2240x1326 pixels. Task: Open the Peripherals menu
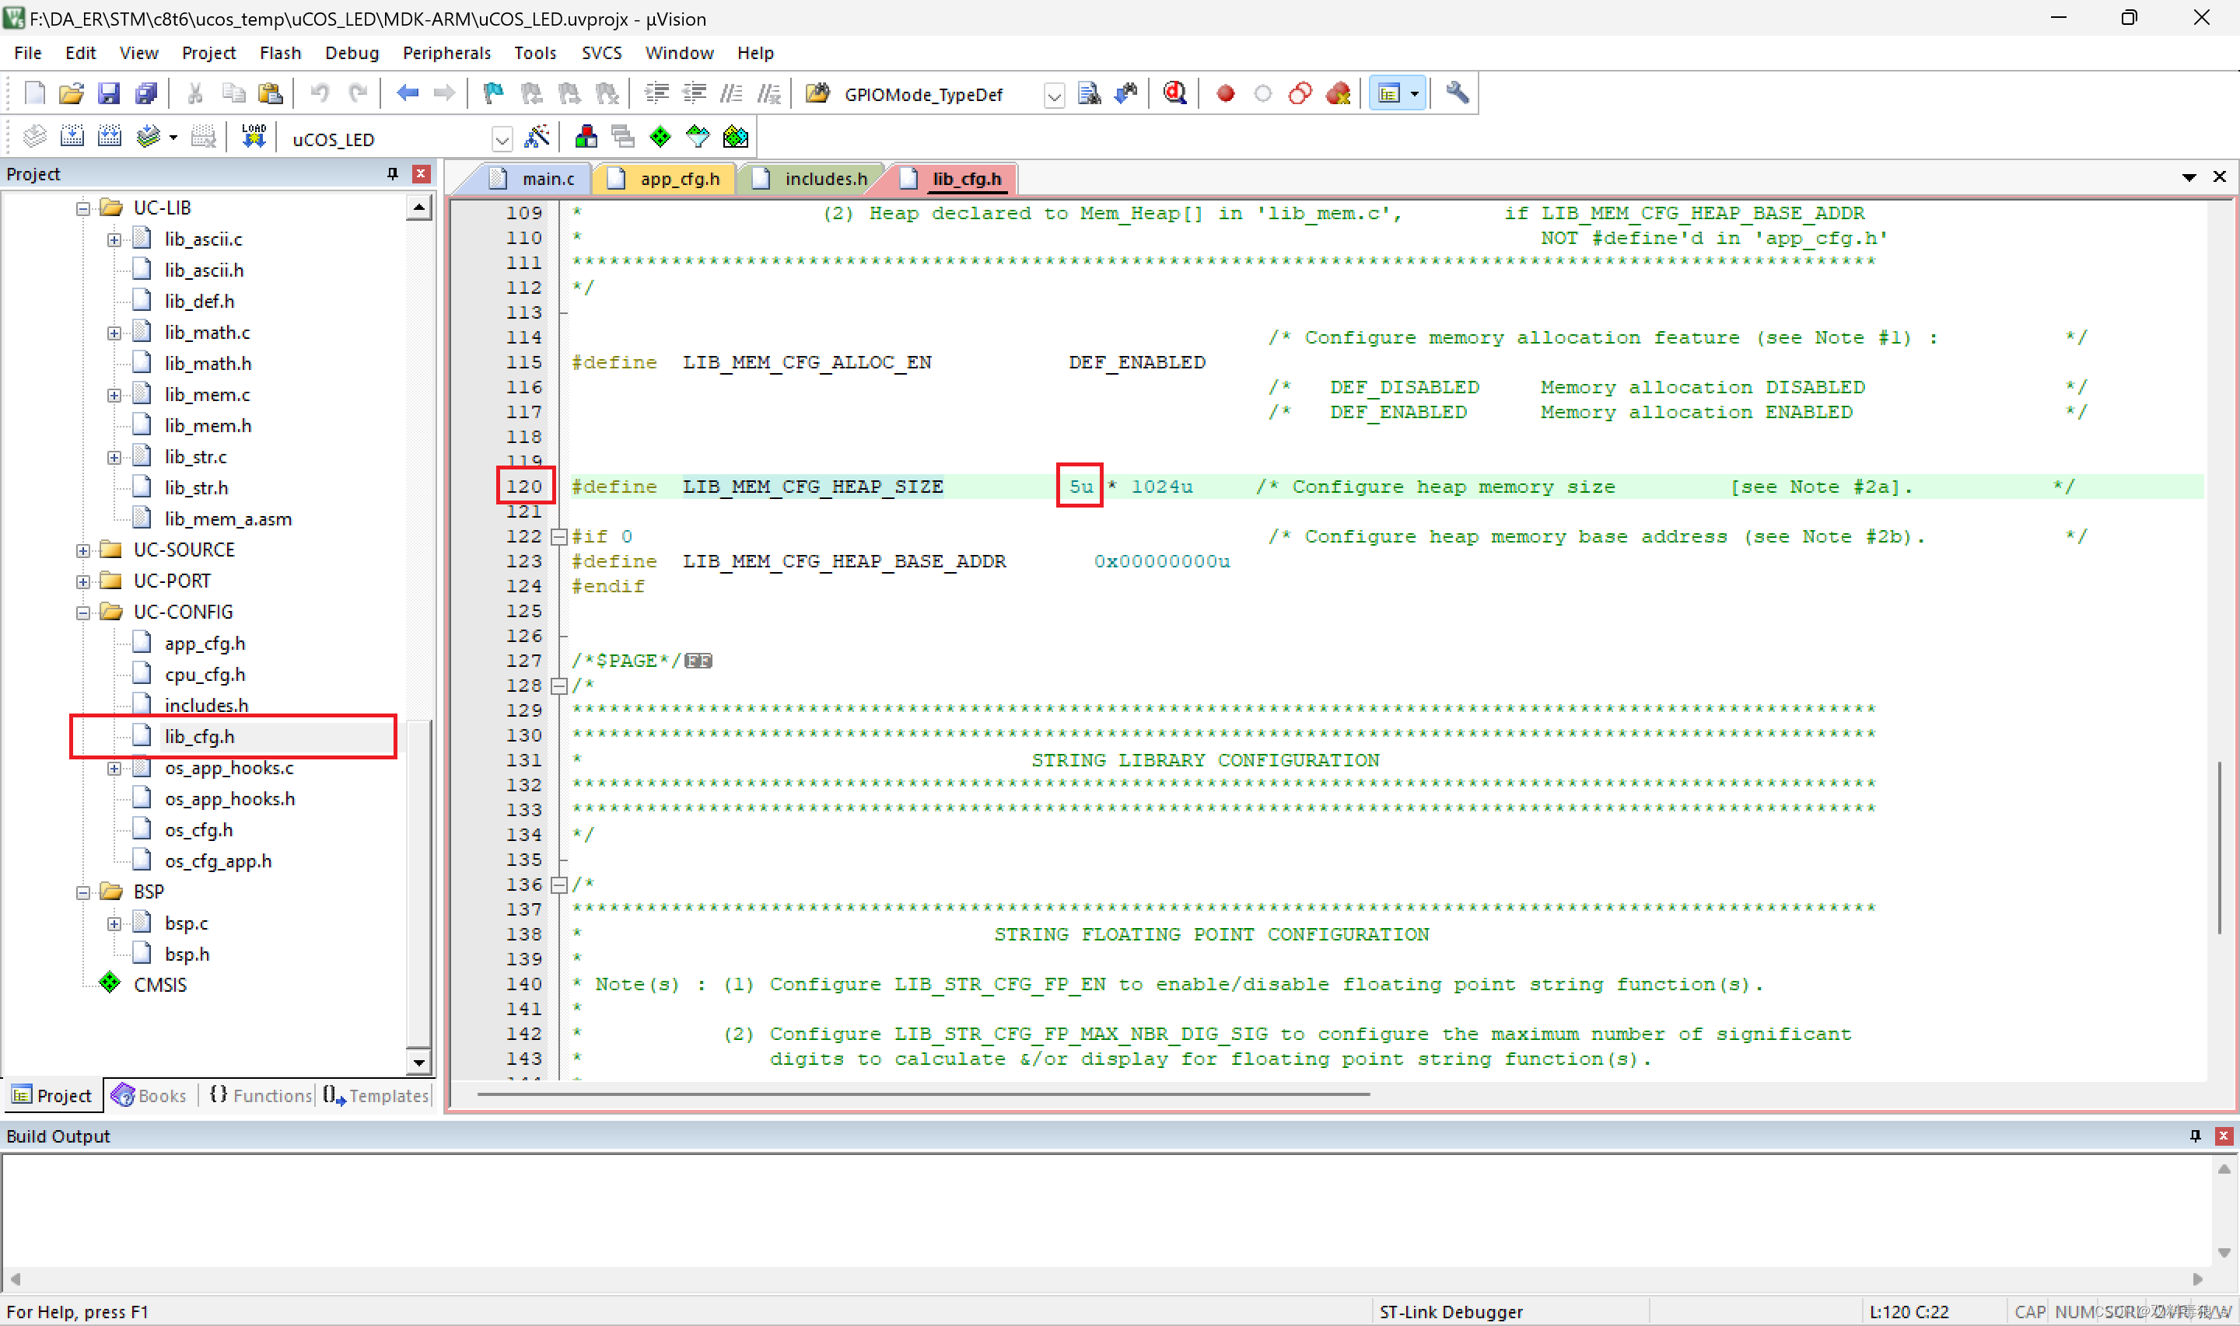click(x=446, y=53)
